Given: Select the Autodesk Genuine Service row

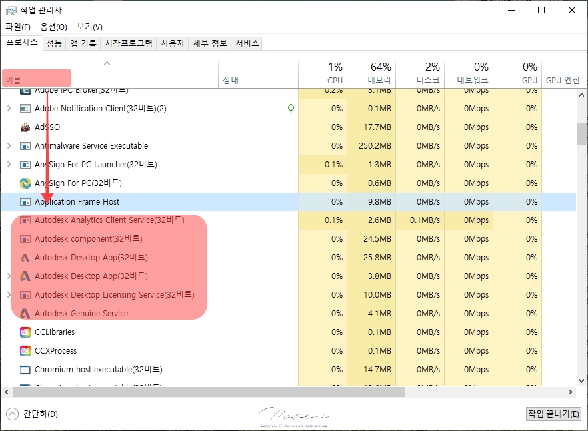Looking at the screenshot, I should point(289,313).
